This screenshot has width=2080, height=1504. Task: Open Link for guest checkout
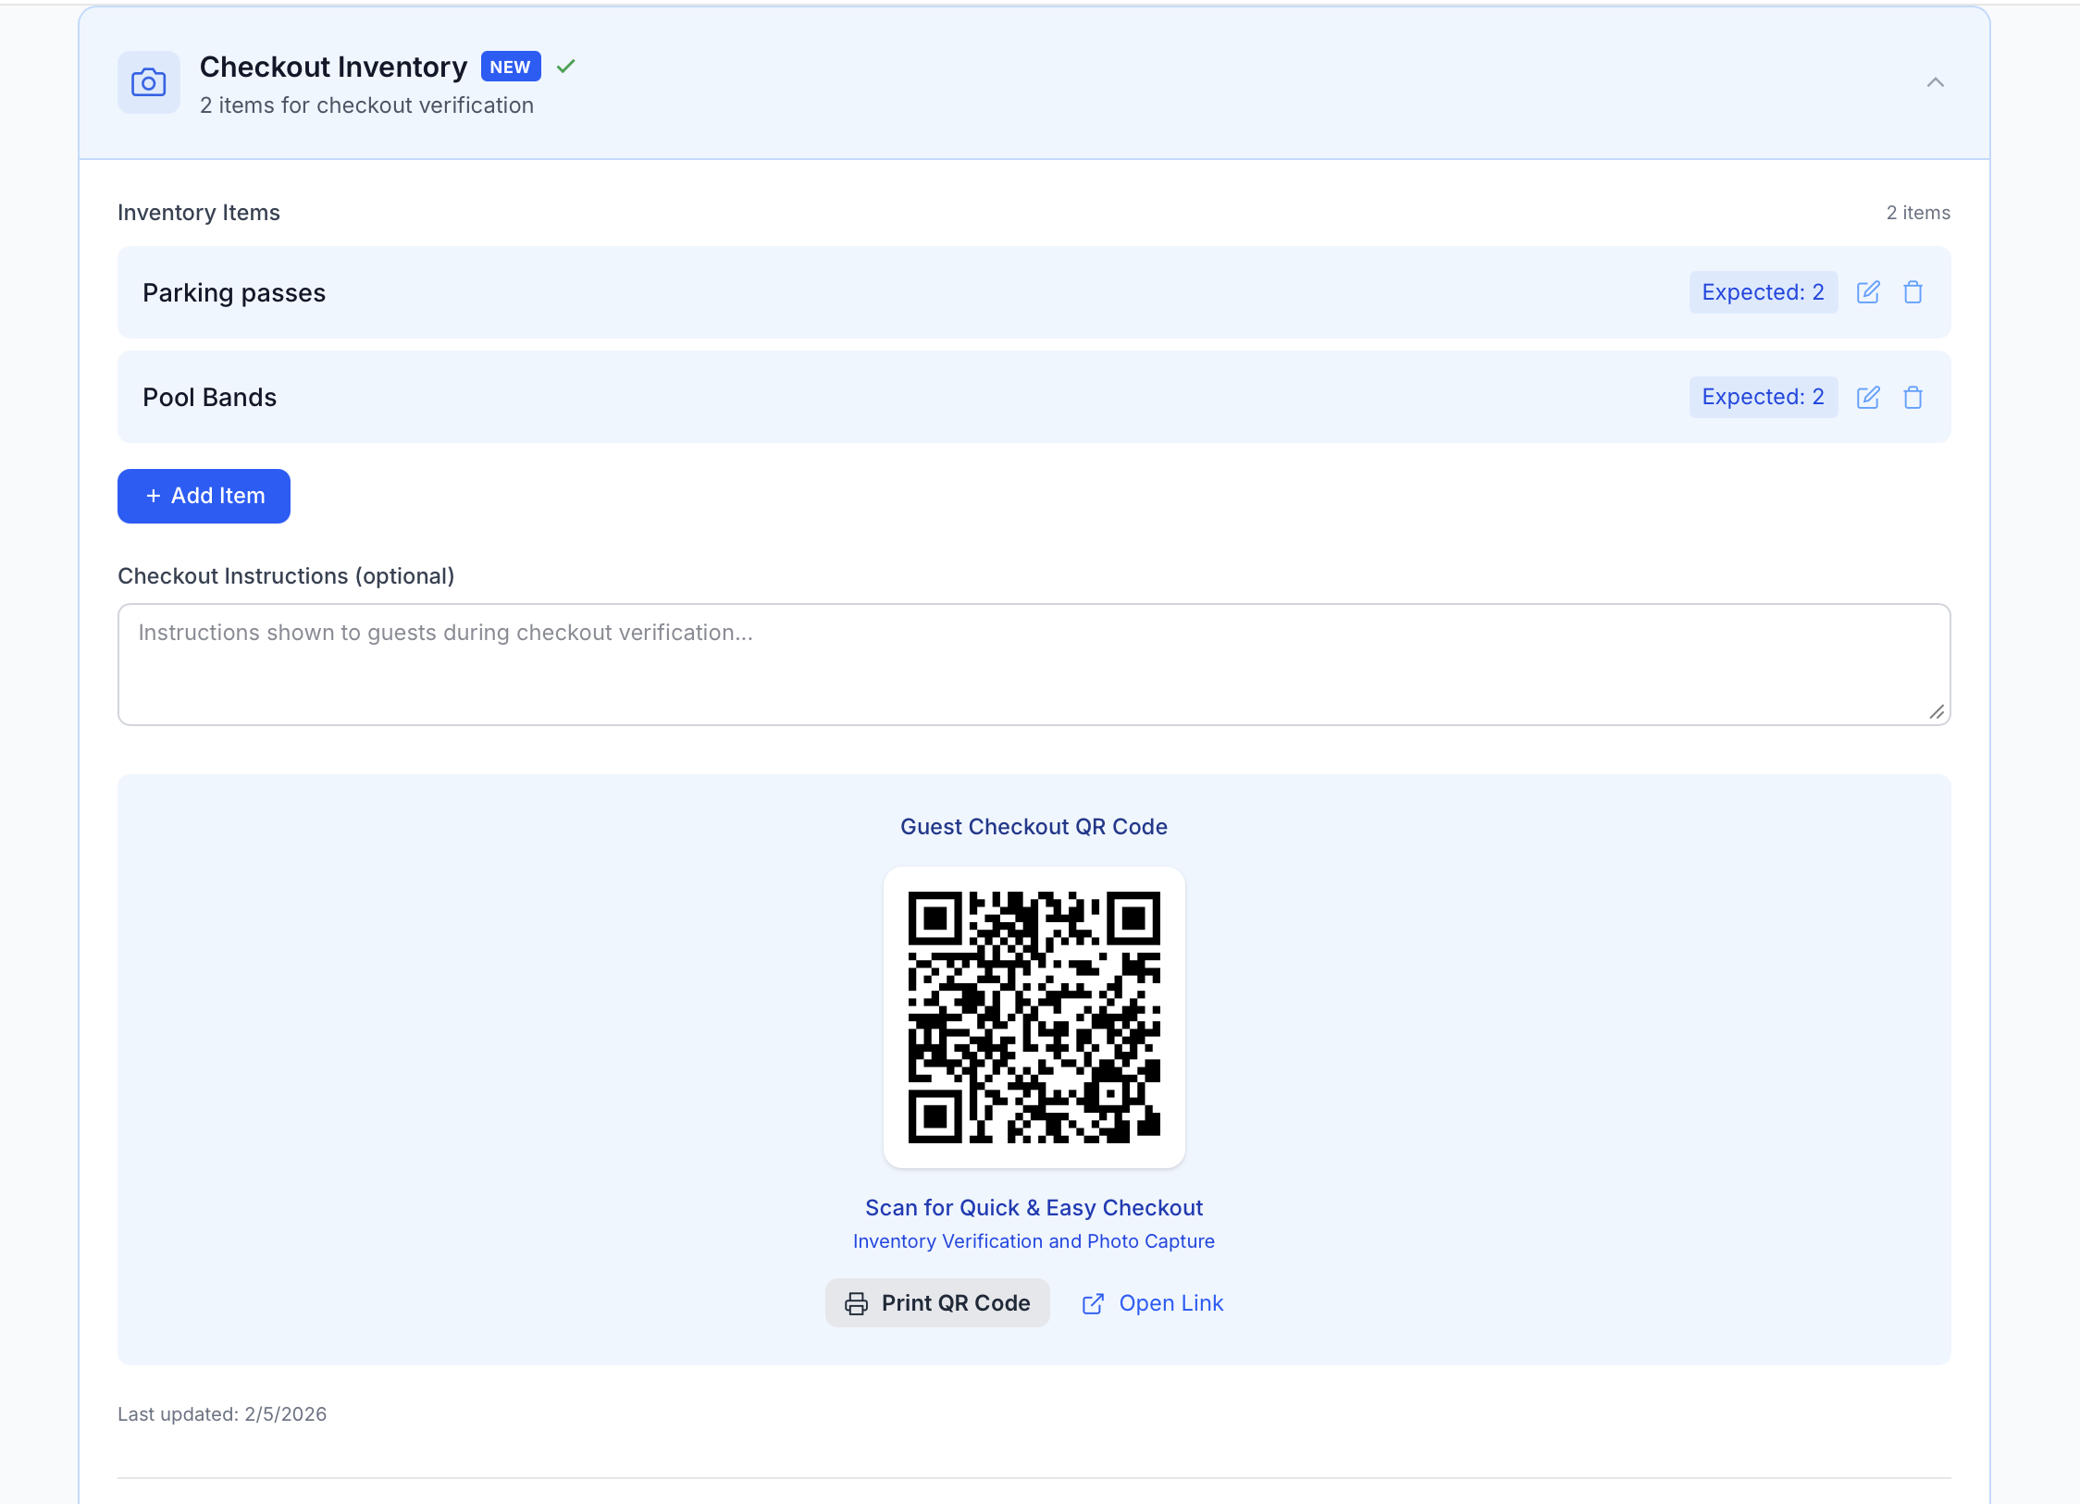(1170, 1302)
